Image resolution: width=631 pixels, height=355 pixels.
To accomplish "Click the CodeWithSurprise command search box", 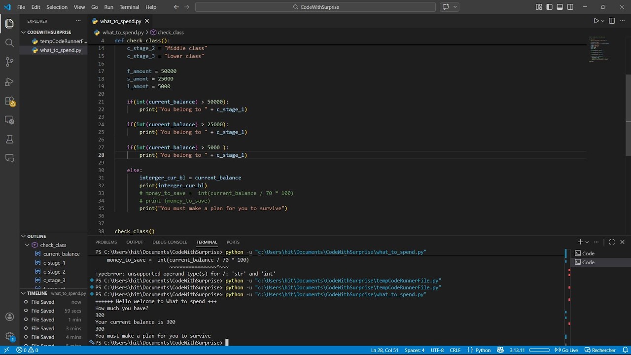I will [x=315, y=7].
